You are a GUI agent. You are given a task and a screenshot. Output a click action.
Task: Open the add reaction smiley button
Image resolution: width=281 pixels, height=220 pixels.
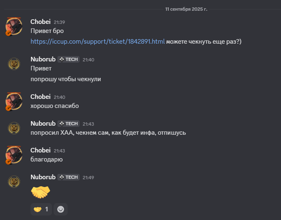pyautogui.click(x=61, y=209)
